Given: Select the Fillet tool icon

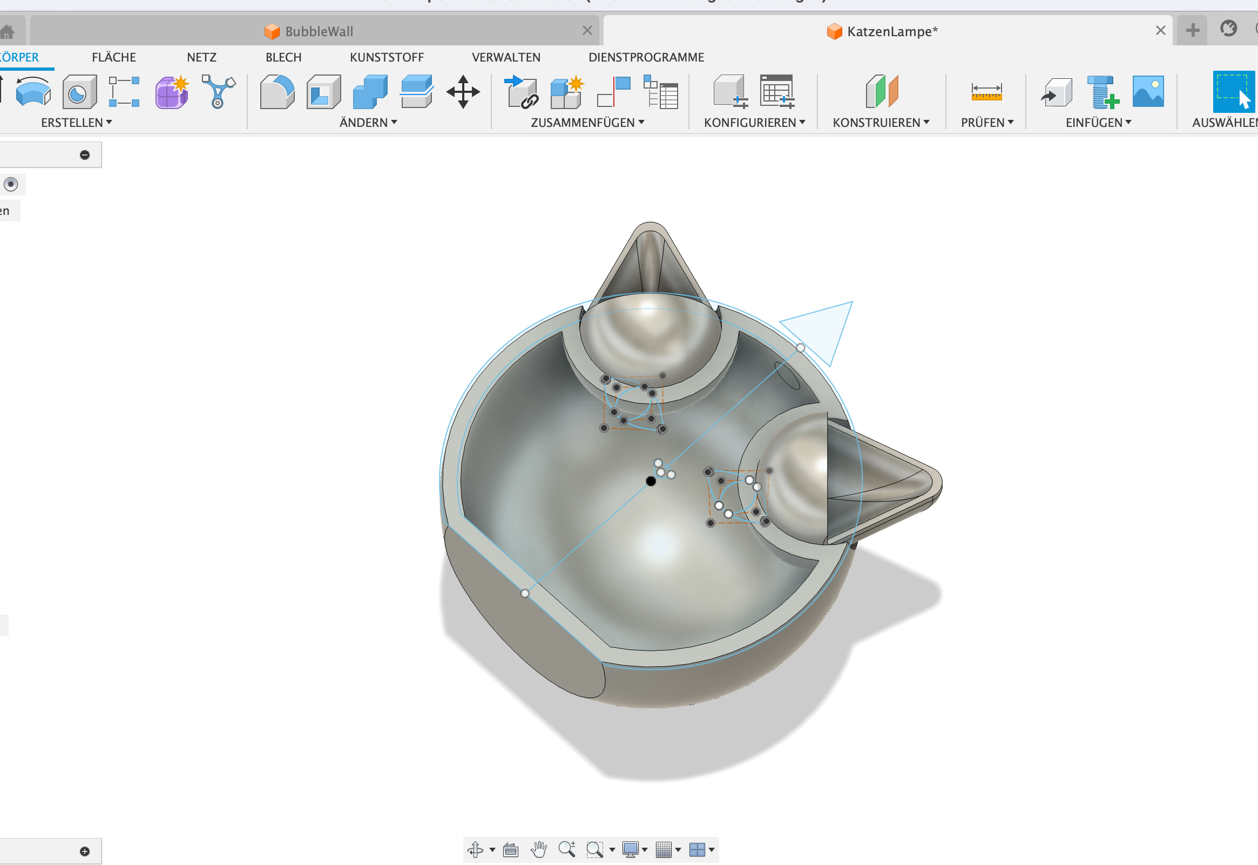Looking at the screenshot, I should 277,92.
